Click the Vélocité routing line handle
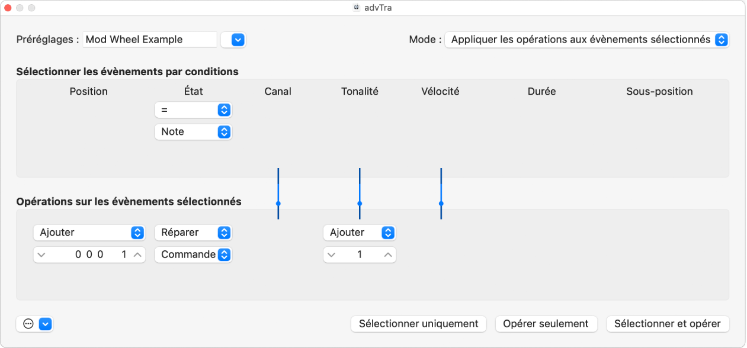The height and width of the screenshot is (348, 747). pos(441,203)
